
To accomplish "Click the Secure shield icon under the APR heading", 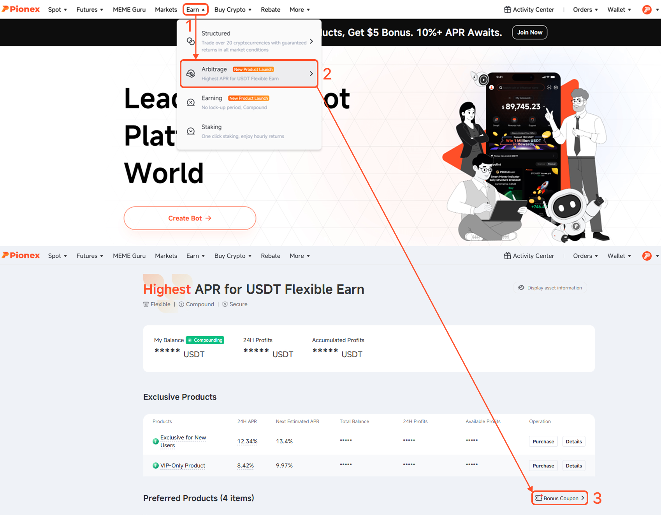I will coord(225,304).
